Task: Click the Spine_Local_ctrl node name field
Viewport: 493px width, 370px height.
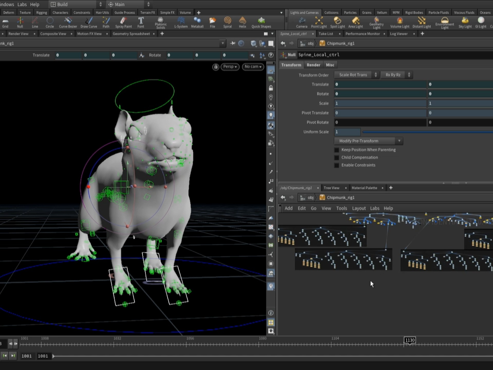Action: point(395,55)
